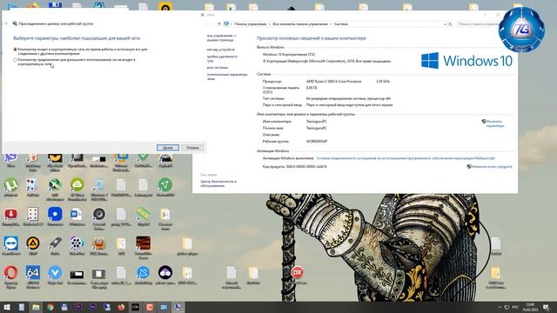Click the computer icon in the address bar
The width and height of the screenshot is (557, 313).
click(226, 24)
